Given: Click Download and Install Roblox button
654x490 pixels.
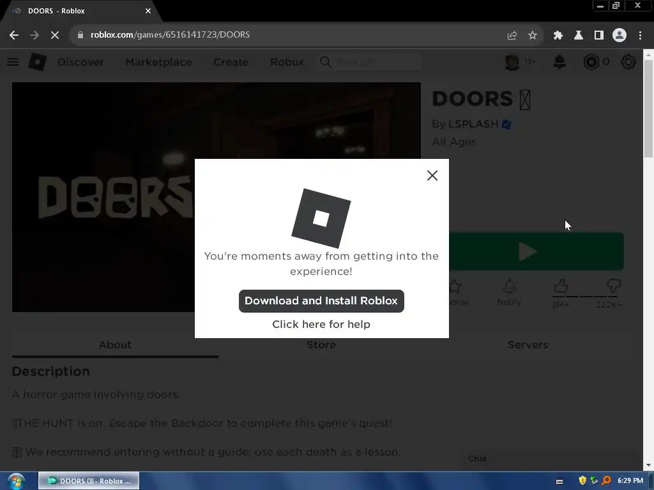Looking at the screenshot, I should [x=321, y=301].
